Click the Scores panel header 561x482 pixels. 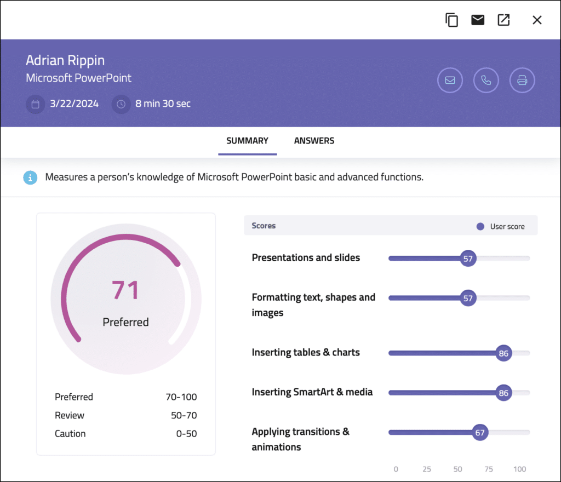click(x=264, y=226)
